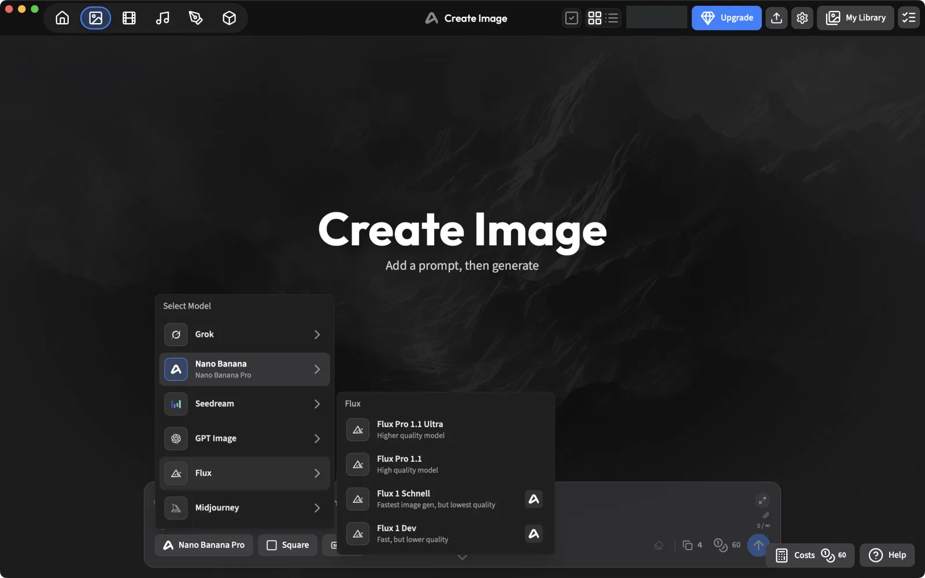
Task: Click the prompt resize grip handle
Action: tap(765, 514)
